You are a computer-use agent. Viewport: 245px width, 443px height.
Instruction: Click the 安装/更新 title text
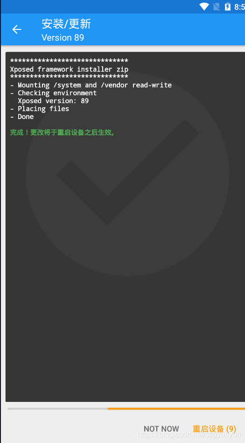pyautogui.click(x=66, y=24)
